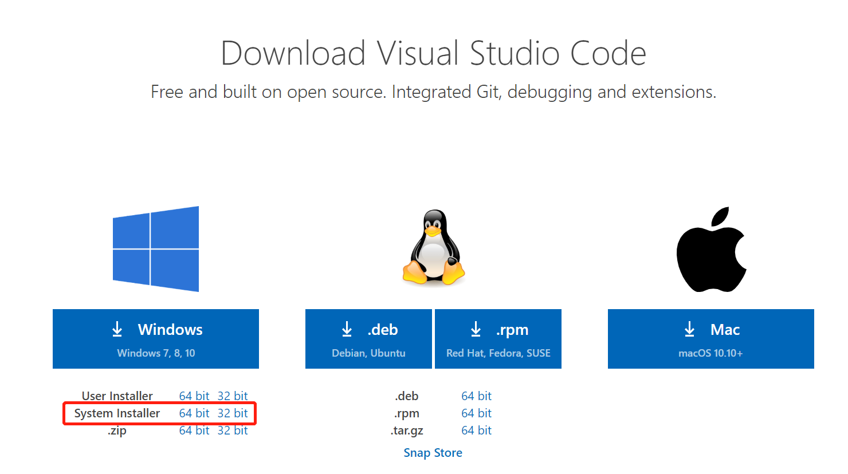Screen dimensions: 848x474
Task: Click the download arrow on Windows button
Action: pos(117,329)
